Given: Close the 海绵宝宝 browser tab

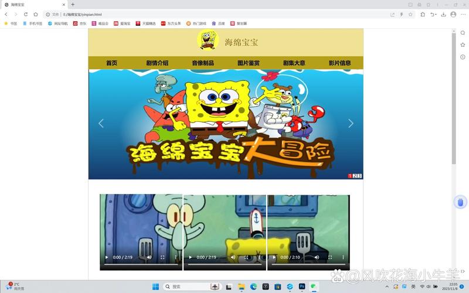Looking at the screenshot, I should pos(64,5).
